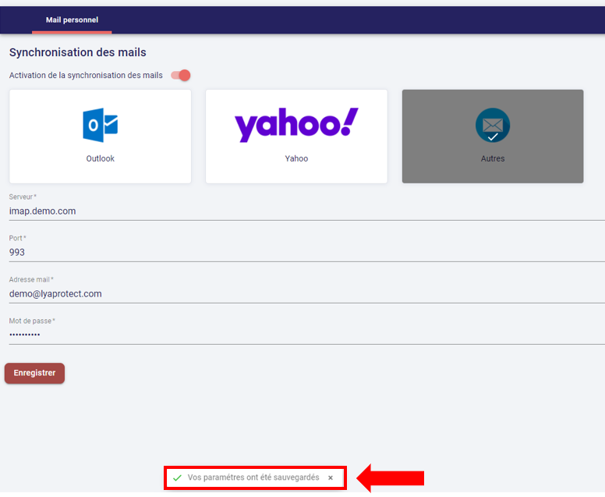Screen dimensions: 605x497
Task: Click into the Mot de passe field
Action: pyautogui.click(x=304, y=335)
